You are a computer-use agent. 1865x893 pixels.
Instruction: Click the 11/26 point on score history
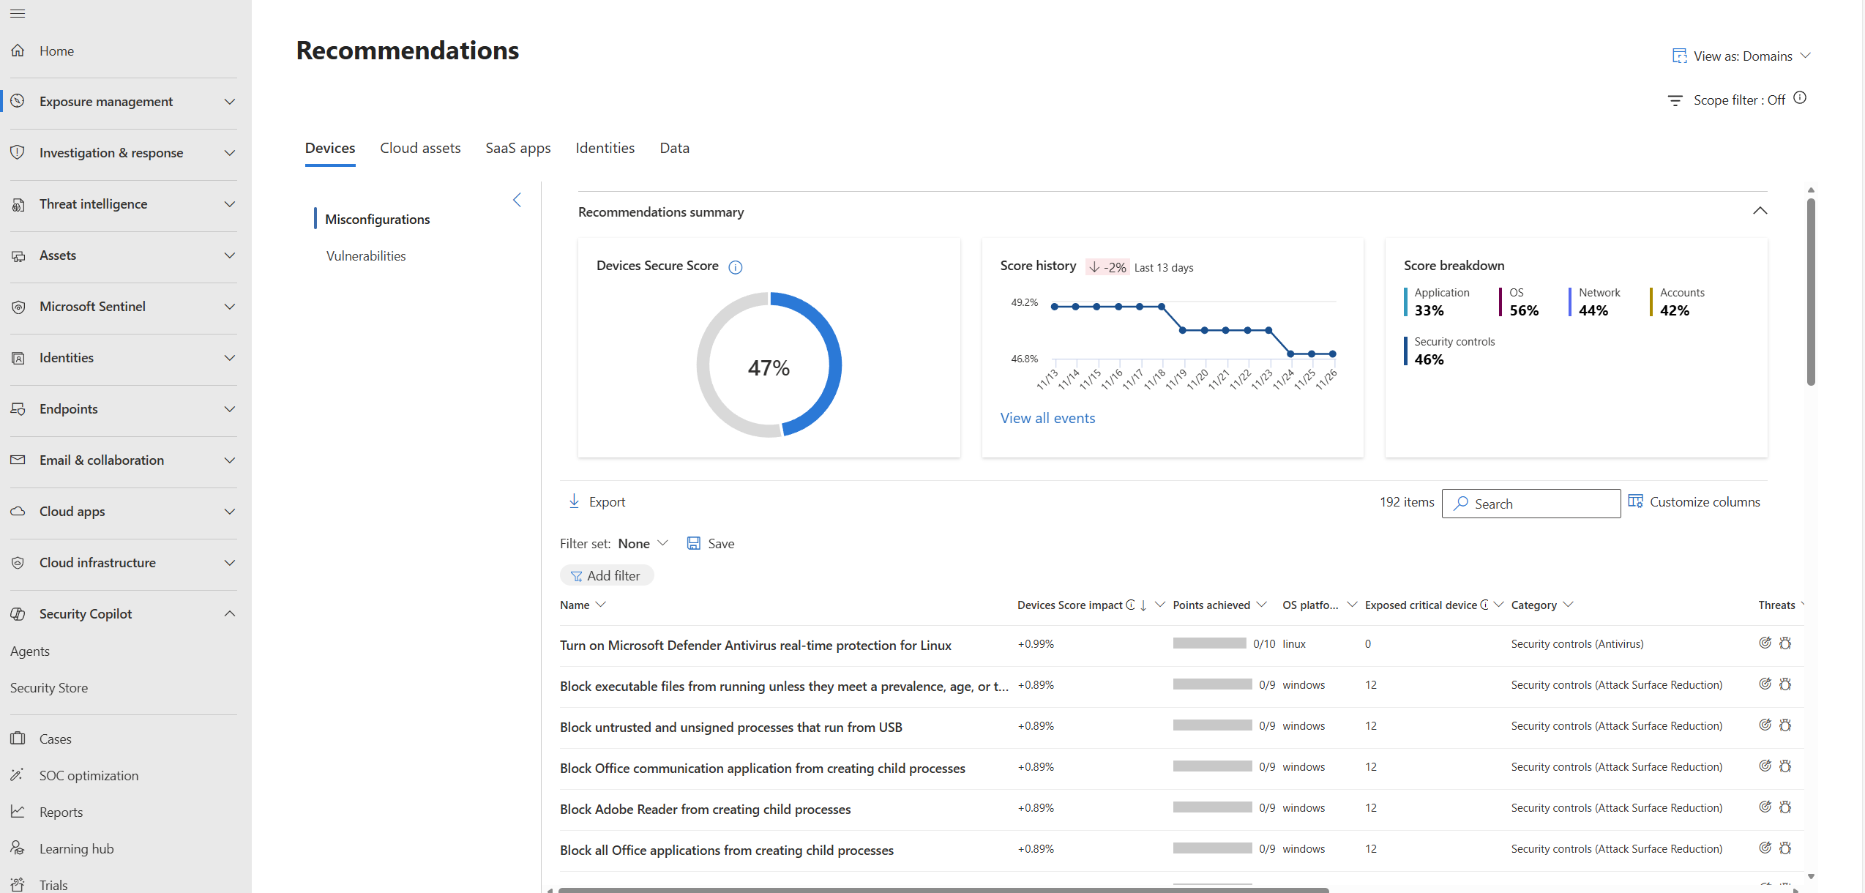tap(1333, 354)
